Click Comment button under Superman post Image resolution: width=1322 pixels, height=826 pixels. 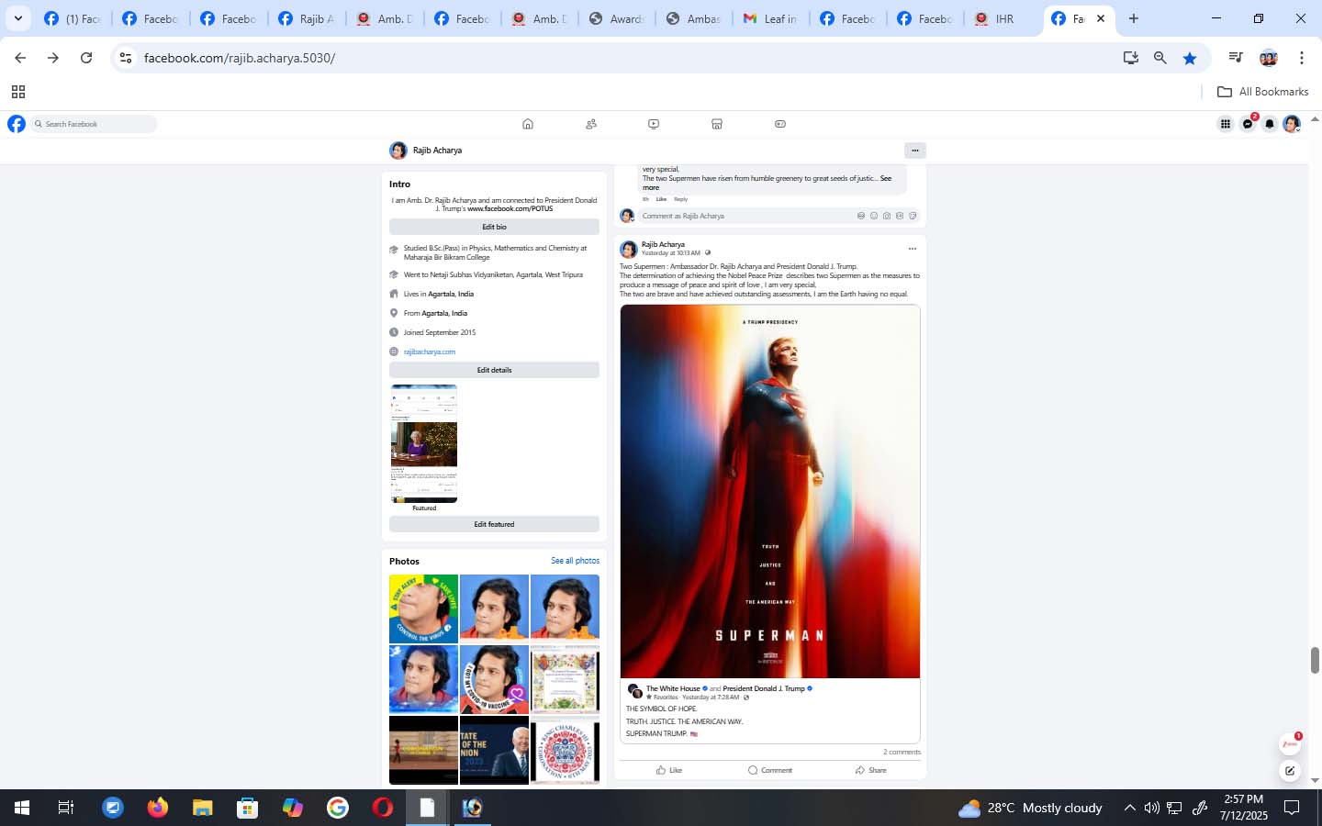click(x=770, y=770)
